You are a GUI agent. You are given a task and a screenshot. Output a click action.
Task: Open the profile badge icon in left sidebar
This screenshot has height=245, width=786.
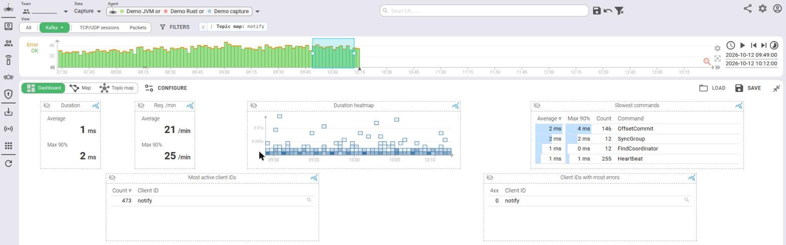8,26
